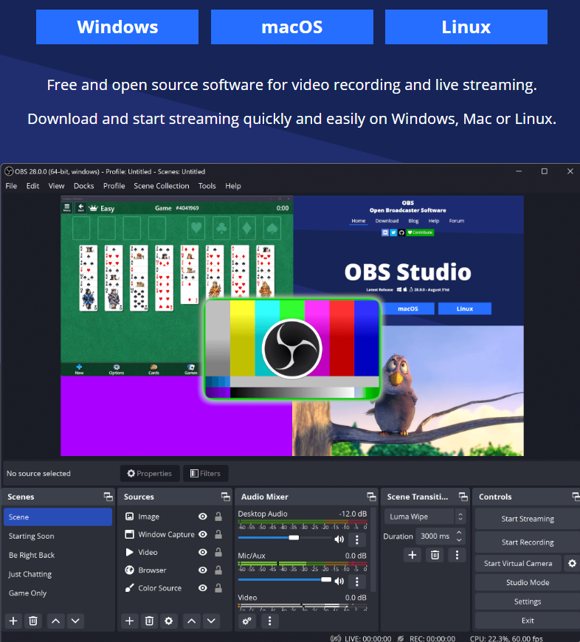The width and height of the screenshot is (580, 642).
Task: Open the Help menu
Action: point(233,186)
